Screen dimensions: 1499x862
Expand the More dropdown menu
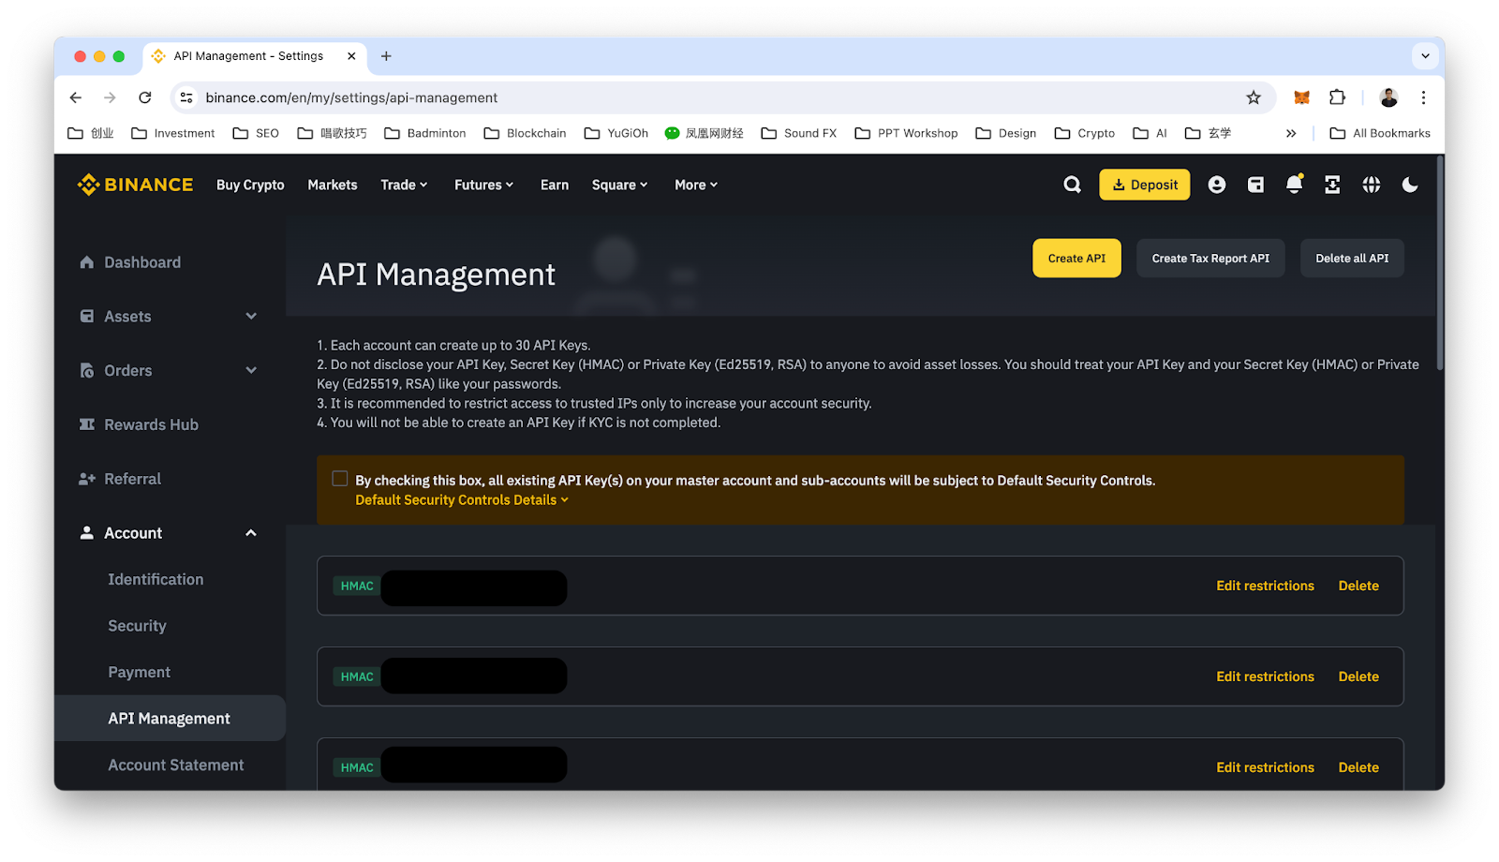696,185
